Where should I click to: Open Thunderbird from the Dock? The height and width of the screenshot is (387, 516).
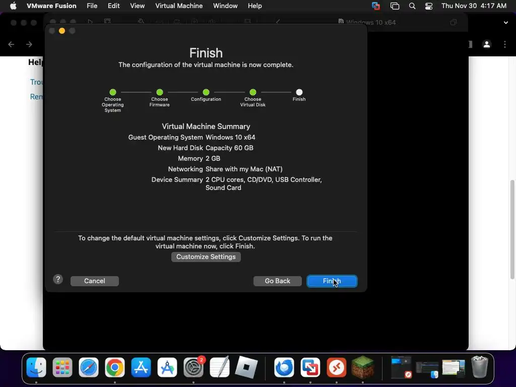[284, 367]
